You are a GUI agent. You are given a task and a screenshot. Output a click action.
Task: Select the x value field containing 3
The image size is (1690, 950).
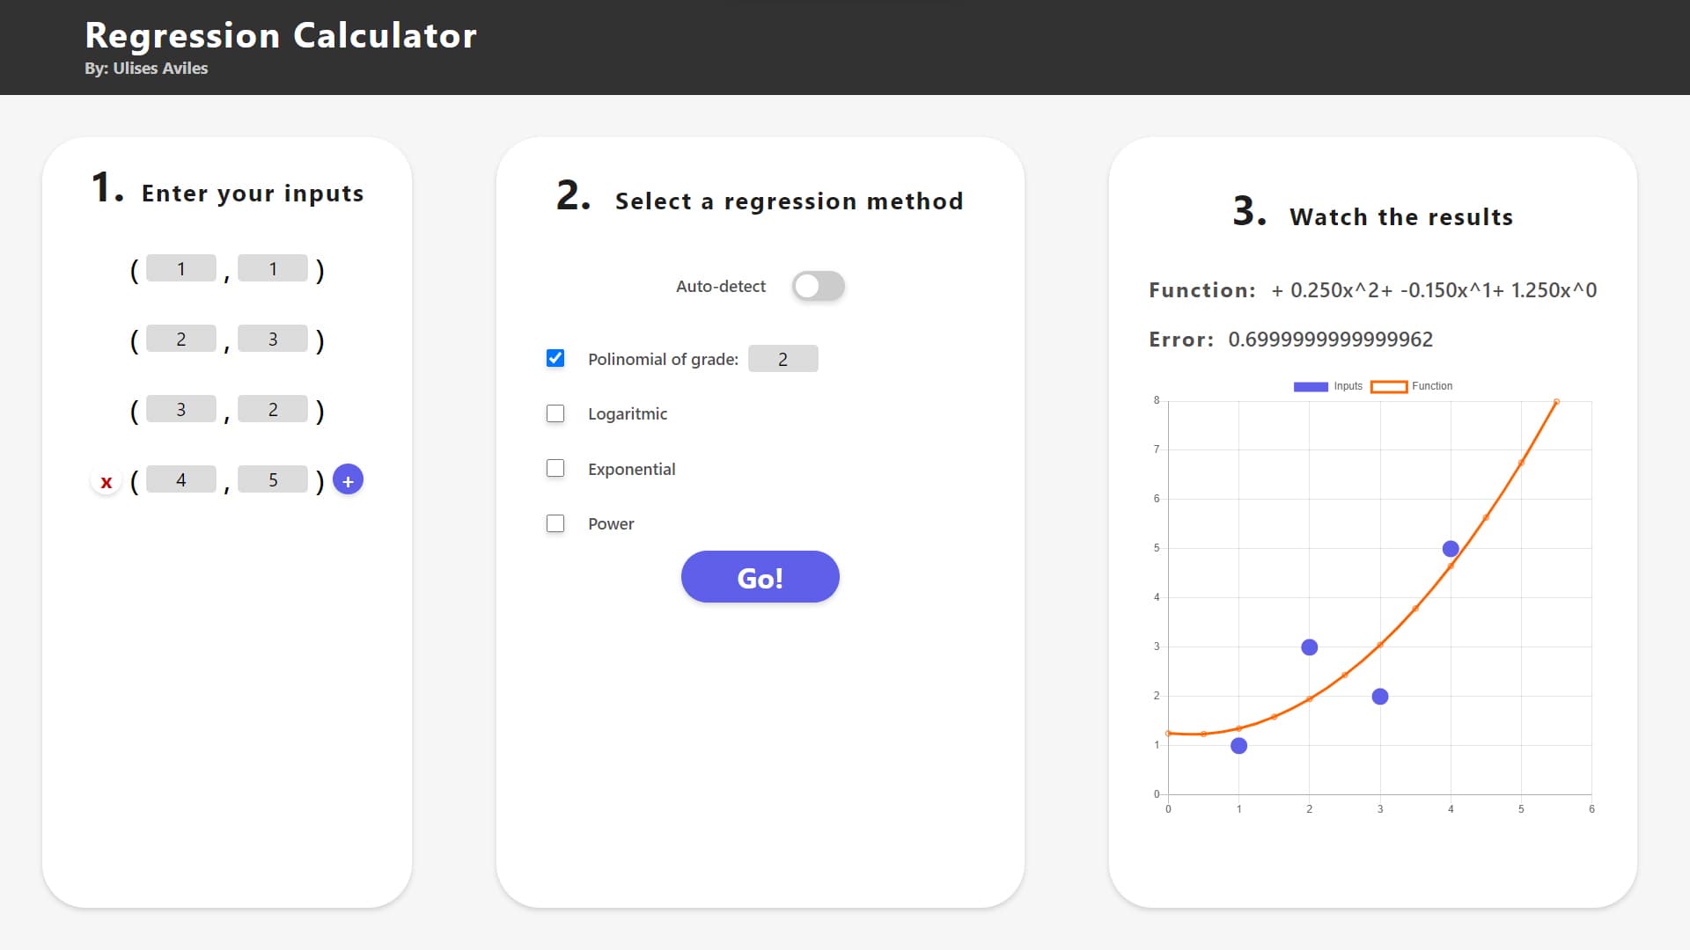[x=181, y=409]
